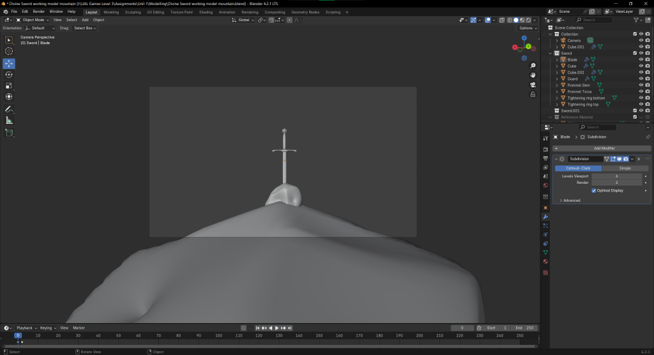
Task: Select the Simple subdivision type
Action: (625, 168)
